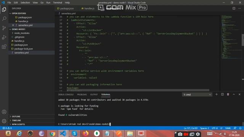Open the Source Control view

[x=4, y=28]
